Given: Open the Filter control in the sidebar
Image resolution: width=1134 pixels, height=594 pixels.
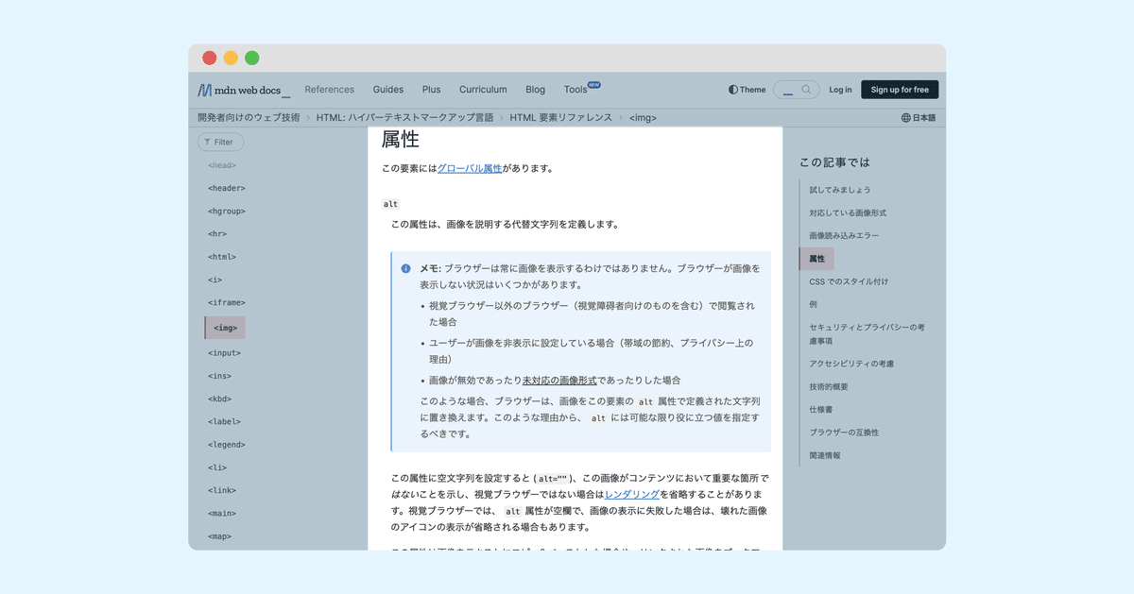Looking at the screenshot, I should click(219, 141).
